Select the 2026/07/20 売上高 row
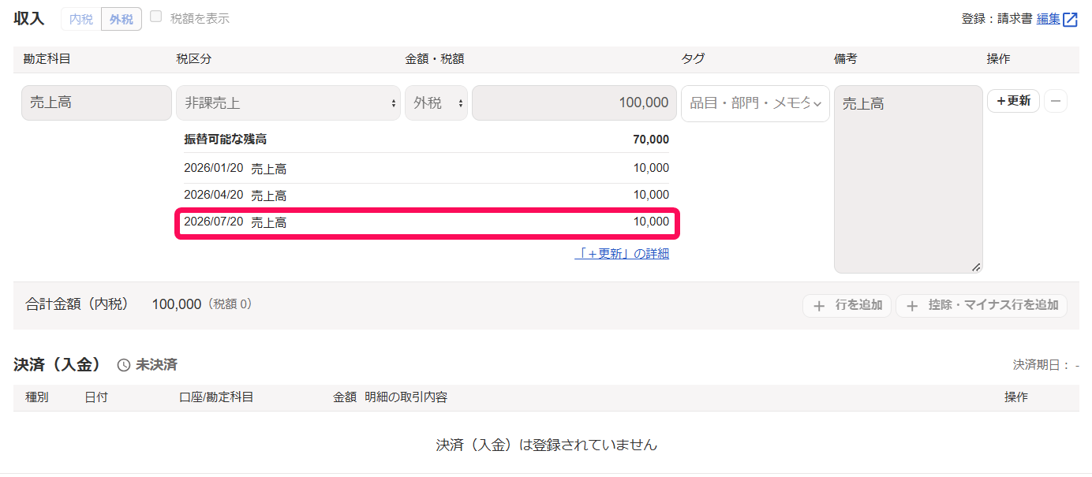 (426, 222)
